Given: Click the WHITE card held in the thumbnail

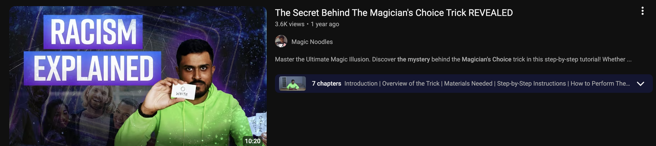Looking at the screenshot, I should tap(183, 91).
